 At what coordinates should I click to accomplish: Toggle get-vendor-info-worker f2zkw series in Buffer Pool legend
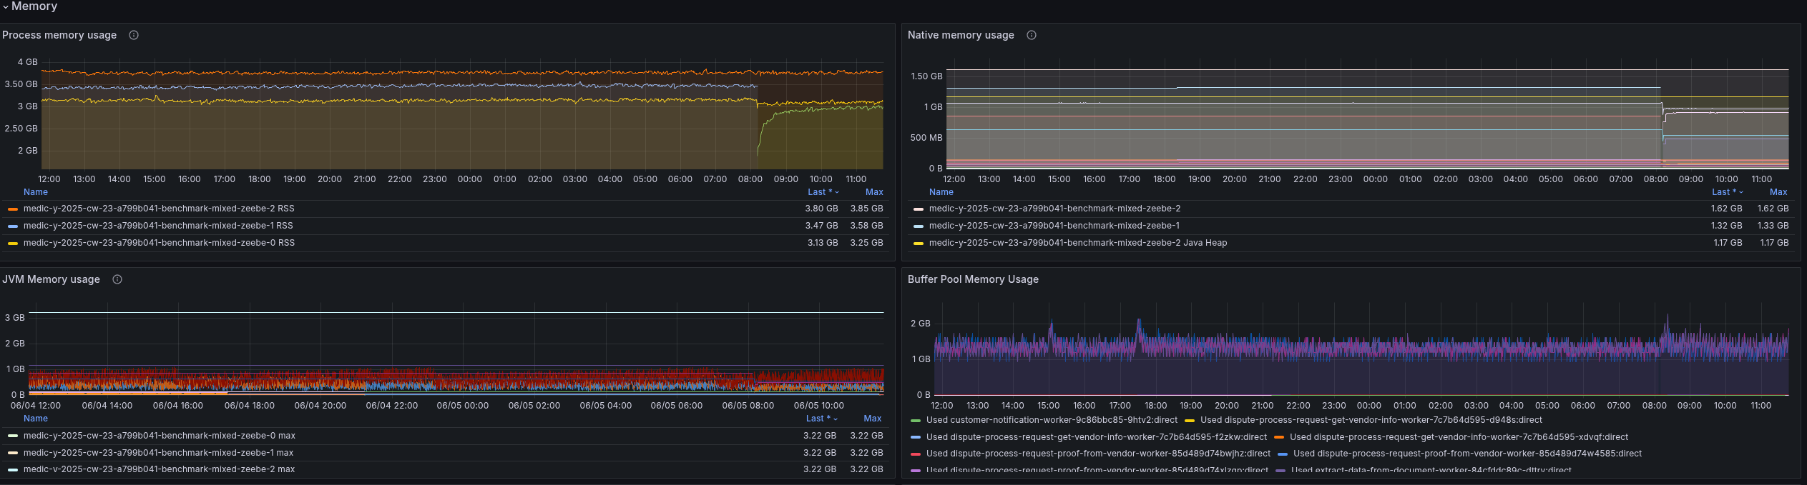(x=1097, y=437)
